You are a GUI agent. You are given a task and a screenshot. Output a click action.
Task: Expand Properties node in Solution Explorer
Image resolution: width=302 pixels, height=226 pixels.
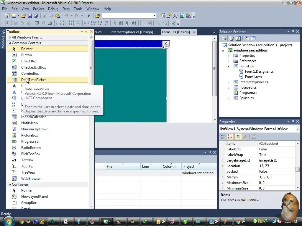coord(229,56)
